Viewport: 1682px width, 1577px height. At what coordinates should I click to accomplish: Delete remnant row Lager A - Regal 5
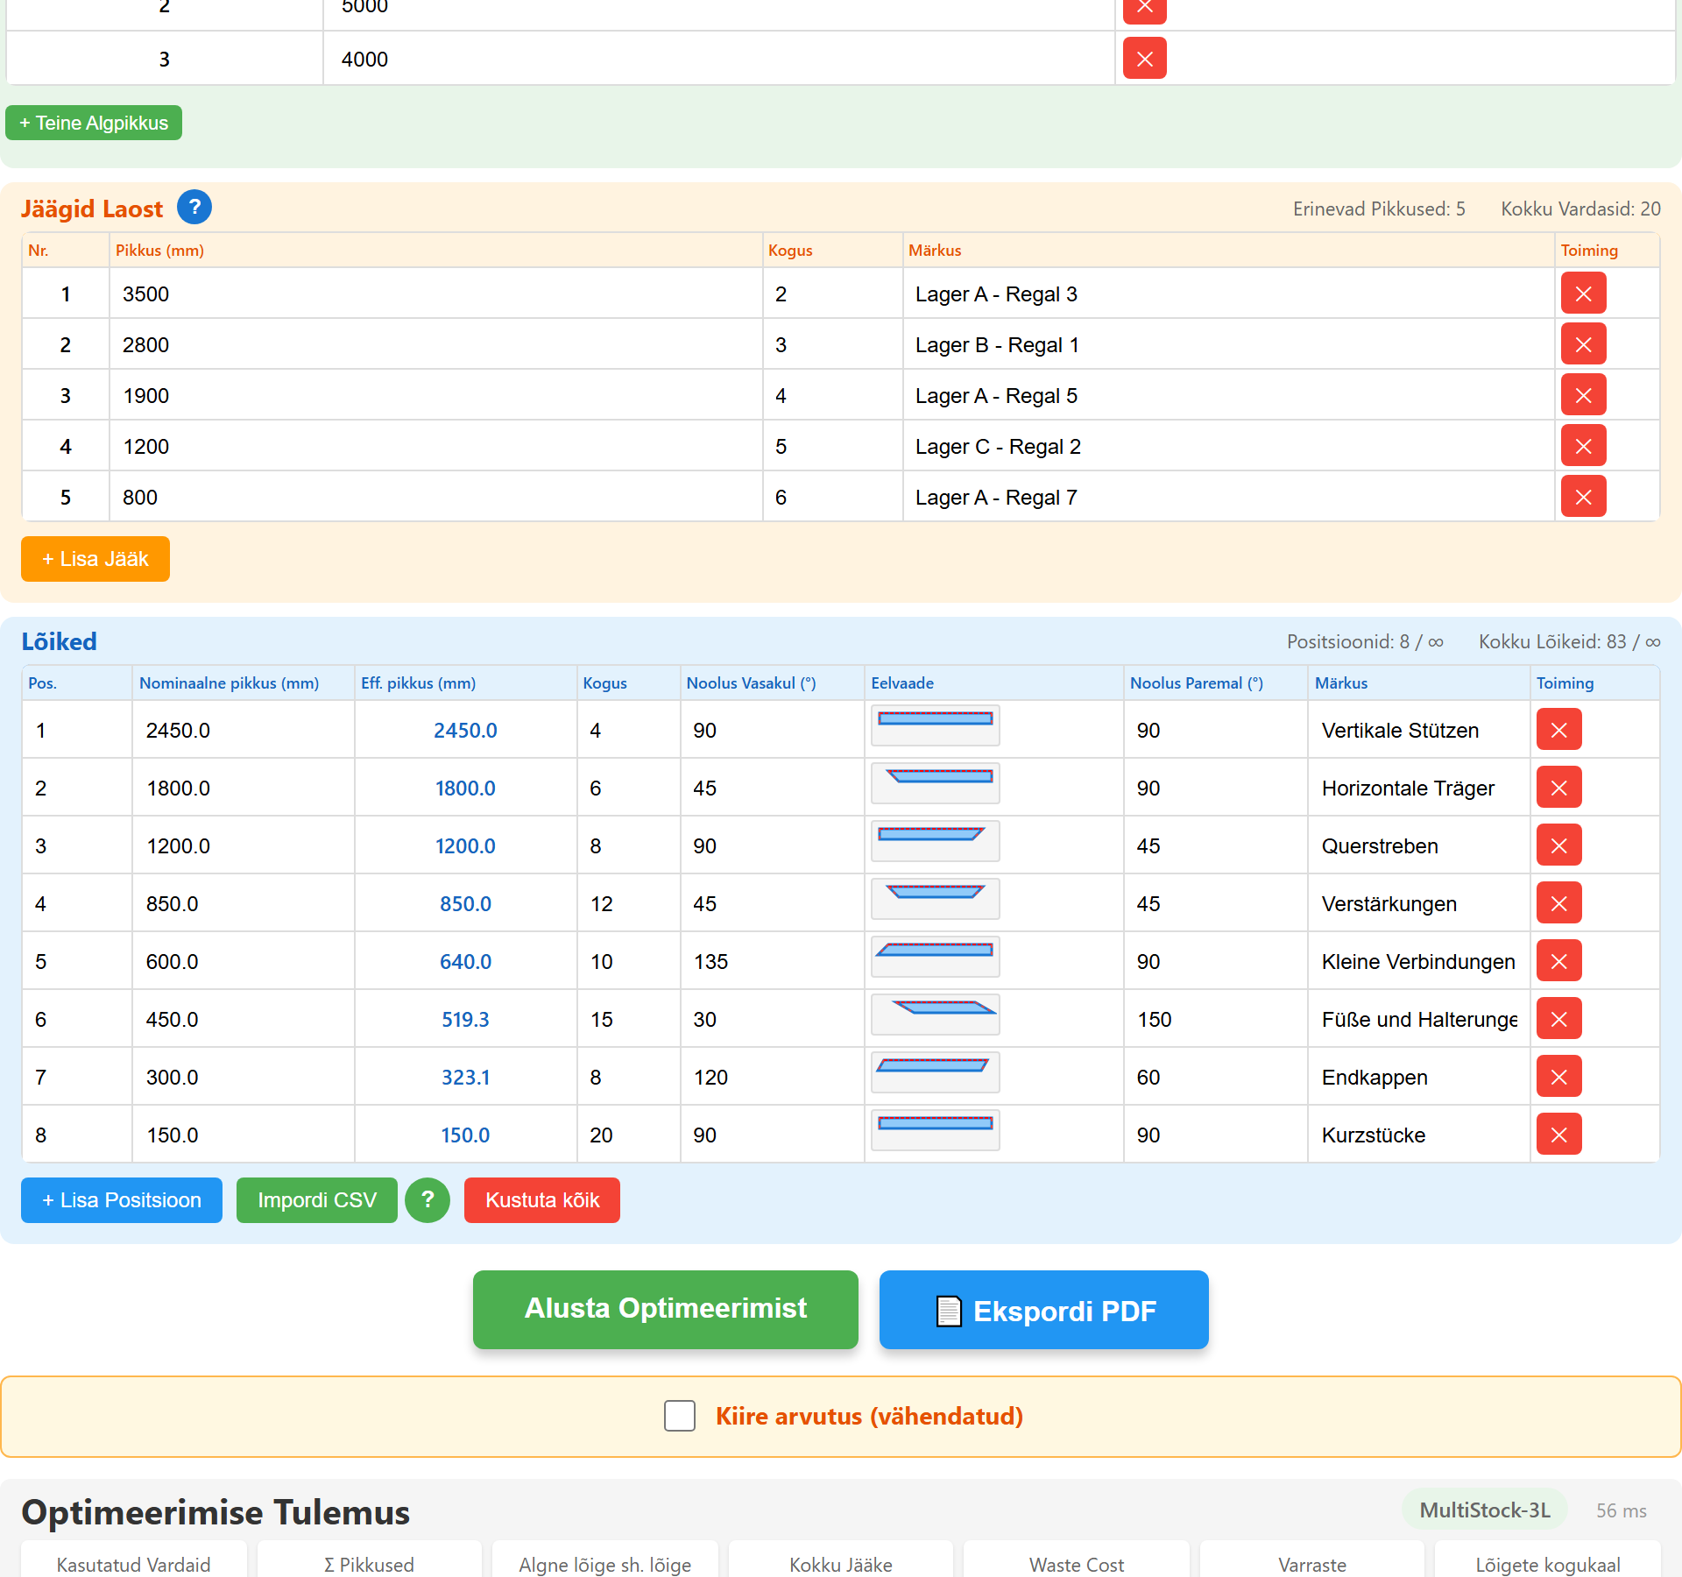click(1583, 395)
